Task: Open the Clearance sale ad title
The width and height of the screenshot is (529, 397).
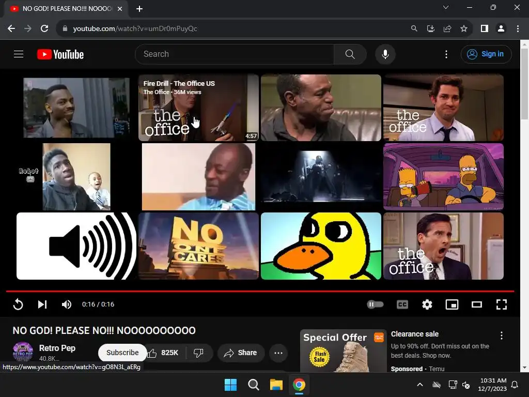Action: point(415,334)
